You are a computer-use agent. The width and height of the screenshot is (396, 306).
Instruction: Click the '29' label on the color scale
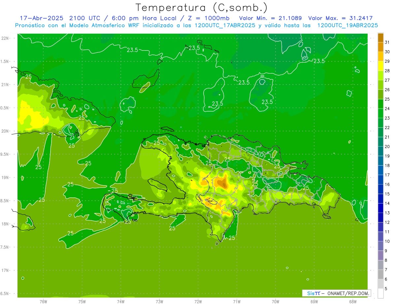(387, 61)
